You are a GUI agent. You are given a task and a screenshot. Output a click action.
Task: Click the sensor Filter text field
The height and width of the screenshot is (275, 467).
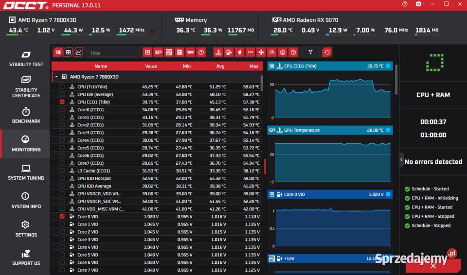tap(112, 53)
